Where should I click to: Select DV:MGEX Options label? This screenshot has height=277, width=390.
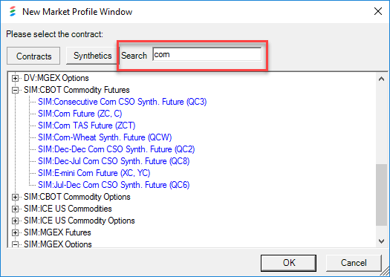(56, 78)
